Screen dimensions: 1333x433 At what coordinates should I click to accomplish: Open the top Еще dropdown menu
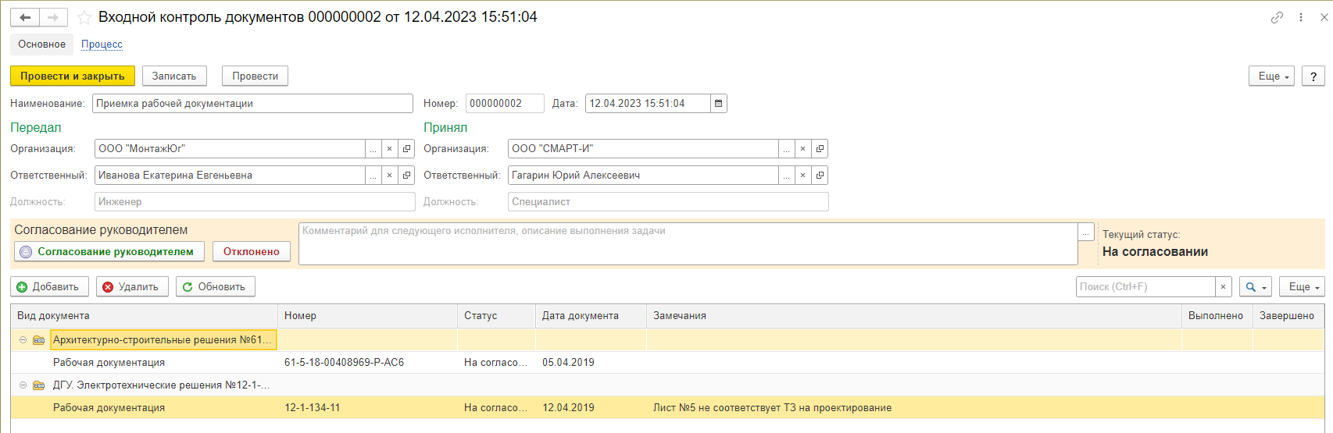(1273, 76)
